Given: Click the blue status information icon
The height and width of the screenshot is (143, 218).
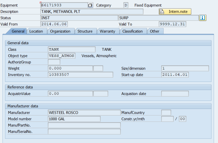Looking at the screenshot, I should coord(202,18).
